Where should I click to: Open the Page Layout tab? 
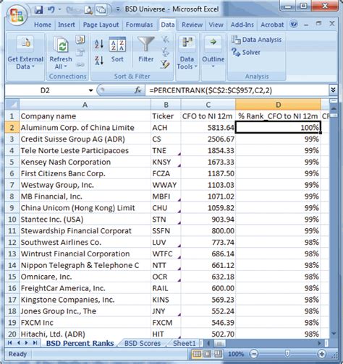coord(101,25)
